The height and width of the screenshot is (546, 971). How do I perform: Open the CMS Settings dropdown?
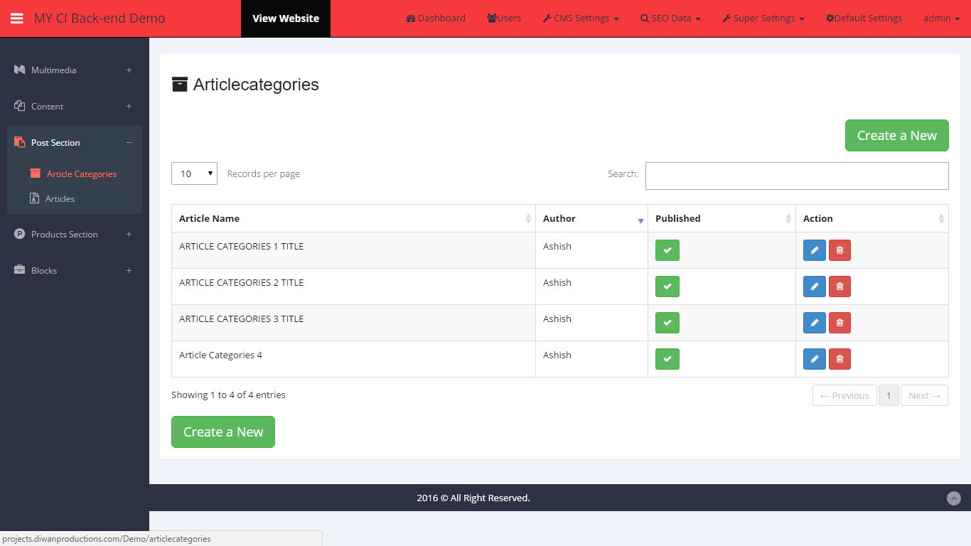click(x=581, y=18)
